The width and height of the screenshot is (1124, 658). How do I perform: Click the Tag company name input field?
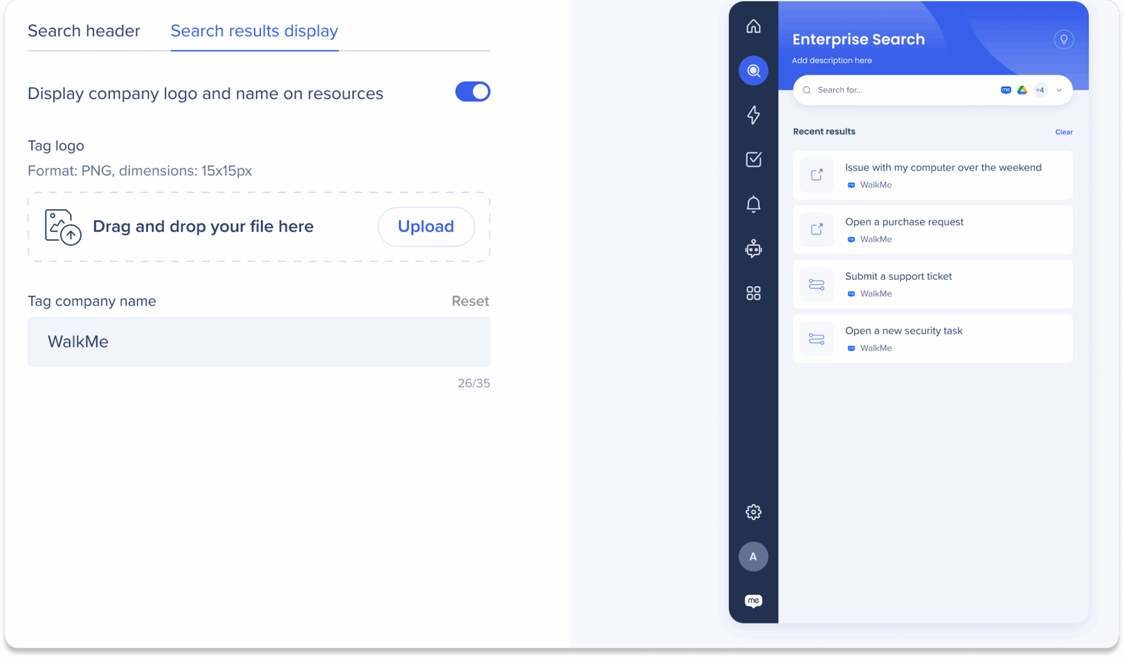pyautogui.click(x=259, y=342)
